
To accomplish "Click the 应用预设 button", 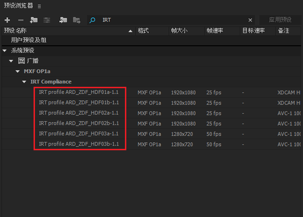I will coord(280,20).
